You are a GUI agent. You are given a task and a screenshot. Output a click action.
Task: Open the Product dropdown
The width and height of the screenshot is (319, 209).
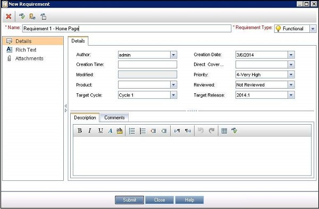173,85
